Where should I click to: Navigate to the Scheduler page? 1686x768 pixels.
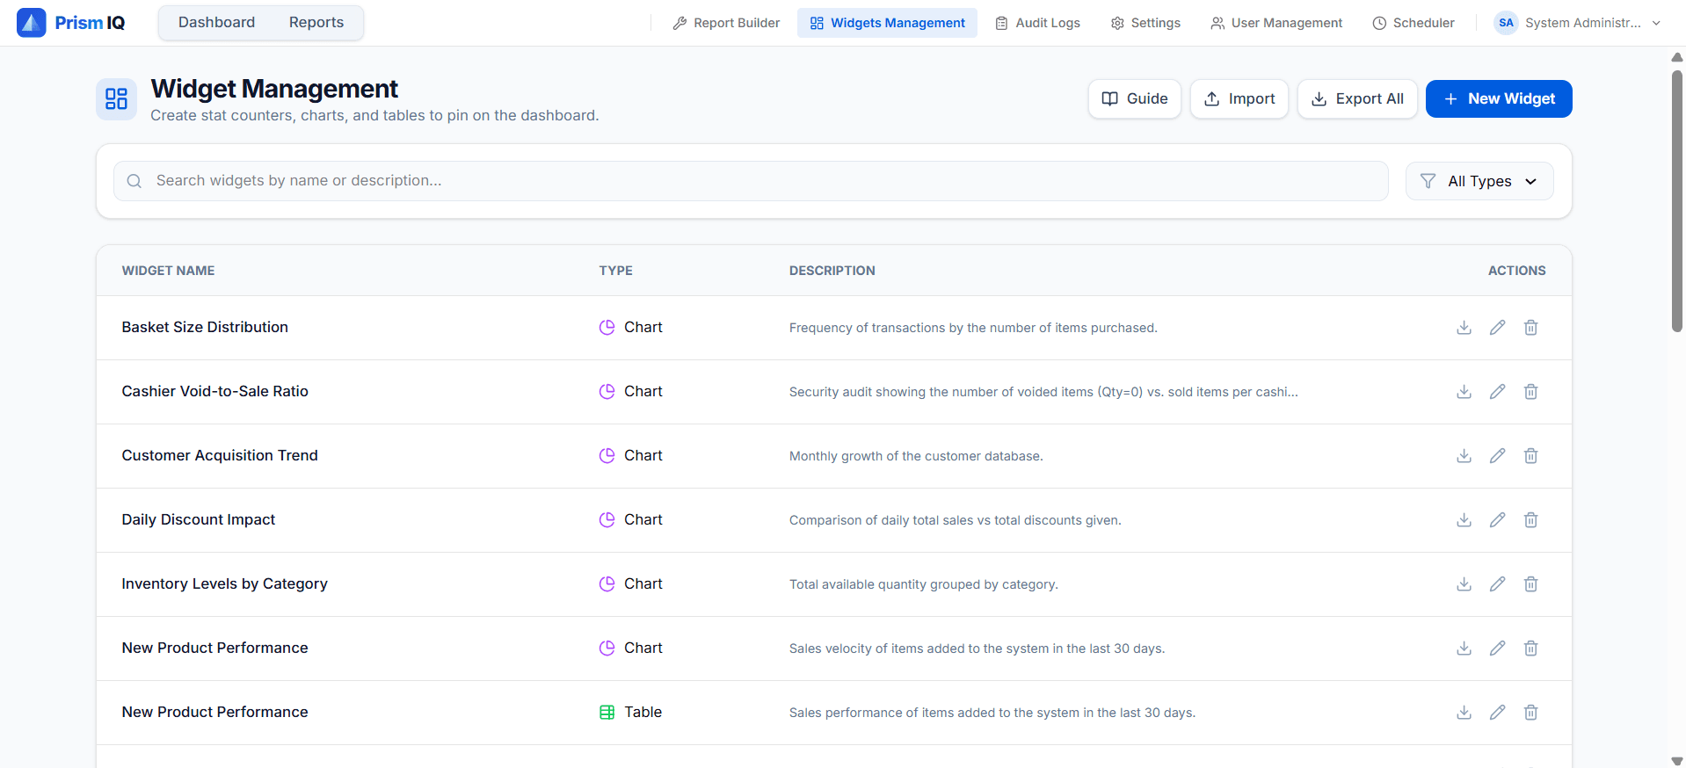click(x=1413, y=23)
